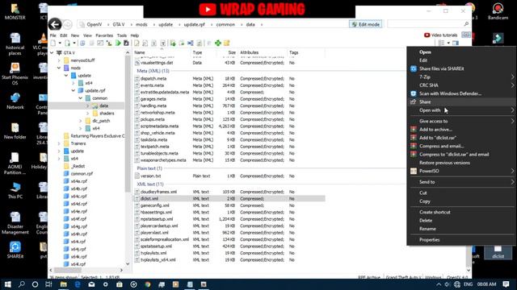
Task: Select version.txt file row
Action: click(x=229, y=176)
